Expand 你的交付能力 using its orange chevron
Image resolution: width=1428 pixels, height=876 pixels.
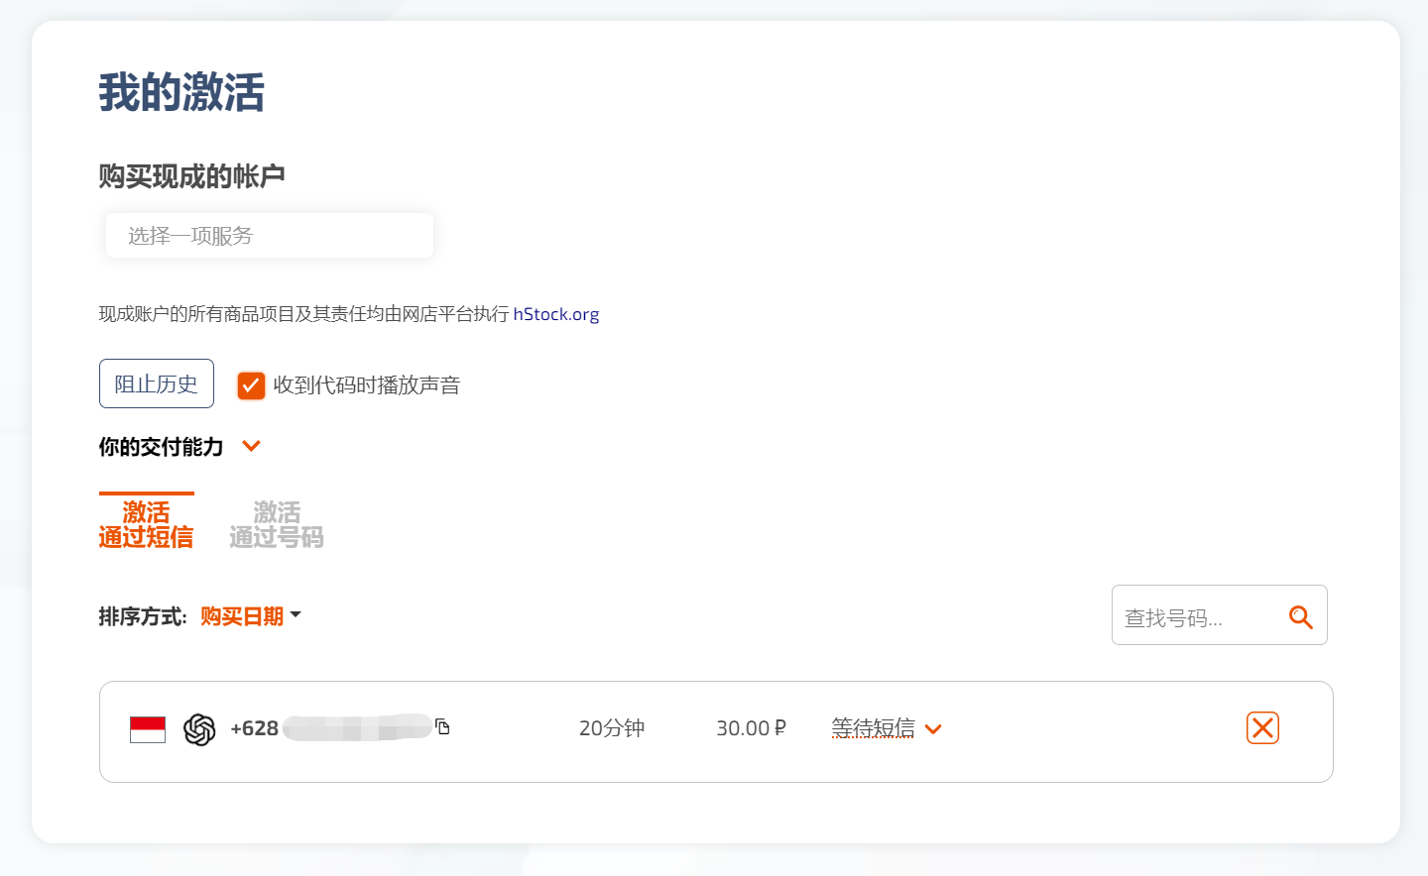pyautogui.click(x=252, y=446)
